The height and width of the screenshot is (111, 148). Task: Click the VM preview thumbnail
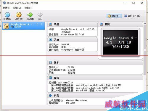point(120,42)
